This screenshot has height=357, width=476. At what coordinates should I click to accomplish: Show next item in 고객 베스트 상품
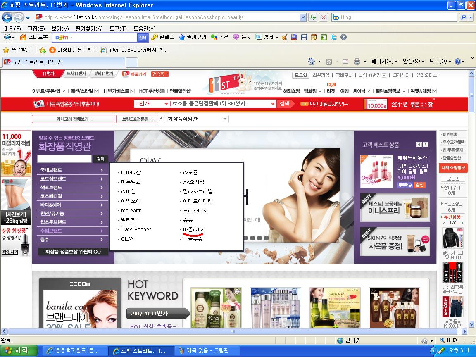[426, 145]
